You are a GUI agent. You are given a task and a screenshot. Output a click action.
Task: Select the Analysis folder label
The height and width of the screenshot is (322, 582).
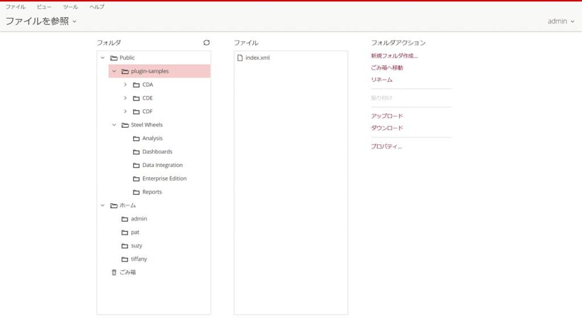152,139
